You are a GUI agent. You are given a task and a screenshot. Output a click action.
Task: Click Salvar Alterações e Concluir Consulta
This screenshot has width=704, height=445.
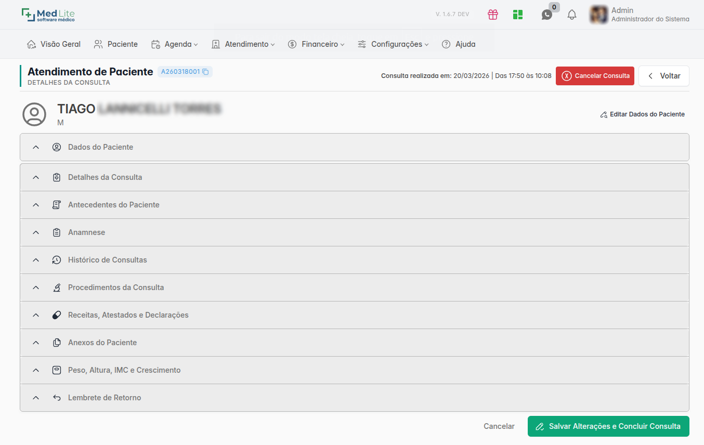pos(608,426)
